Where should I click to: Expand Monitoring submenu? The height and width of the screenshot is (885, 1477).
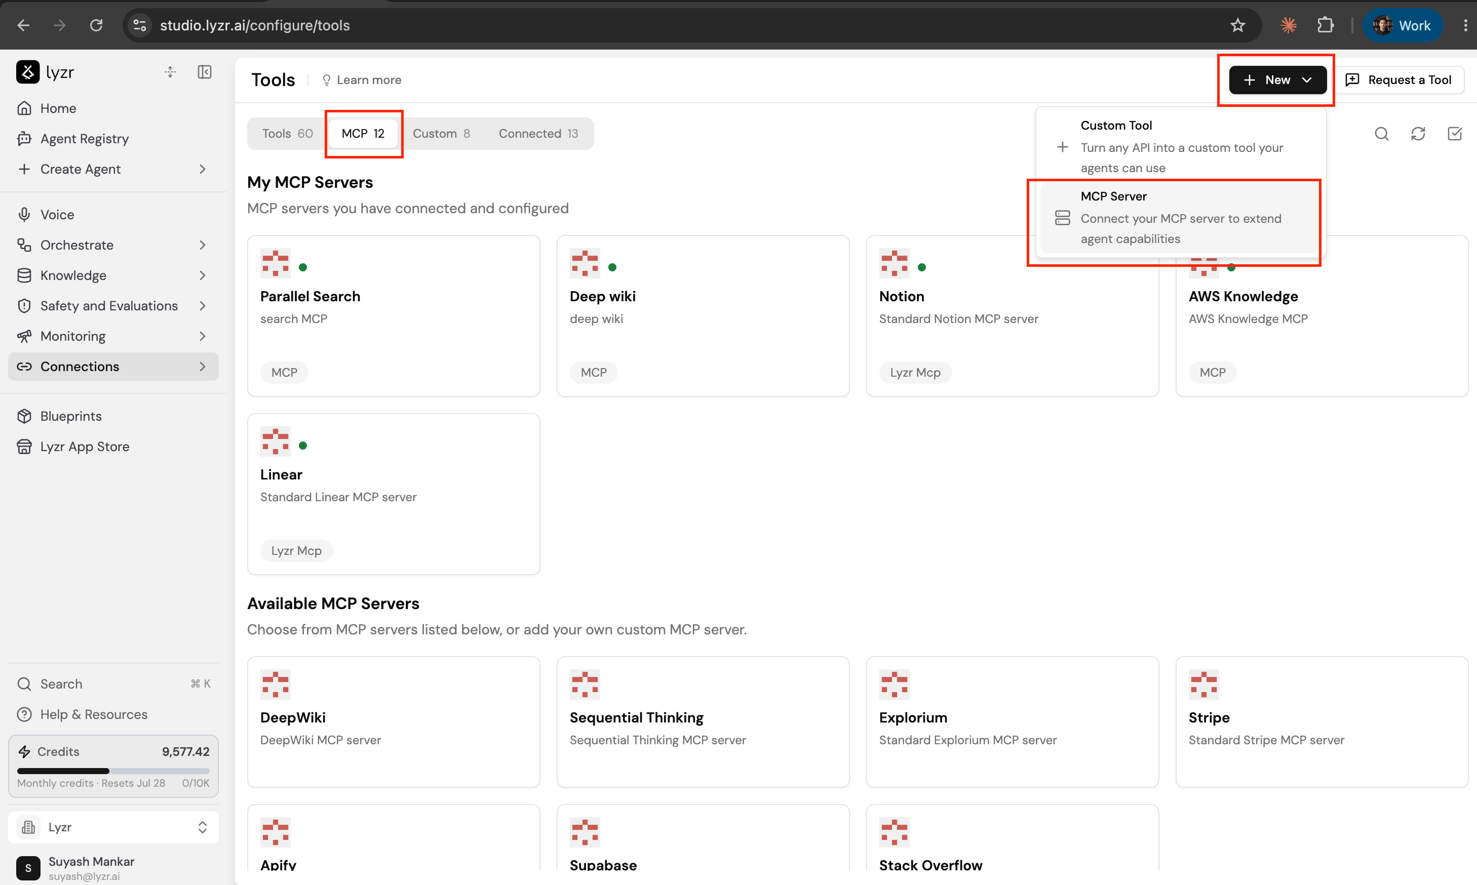[x=202, y=336]
